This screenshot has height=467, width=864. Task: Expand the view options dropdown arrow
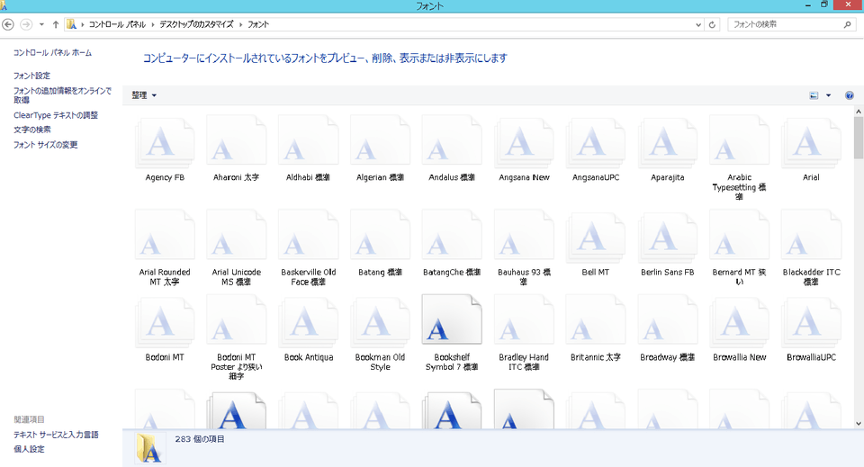point(828,95)
